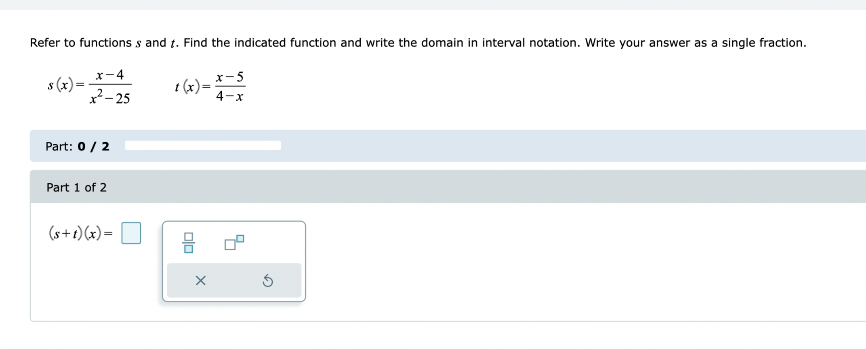Click the t(x) function definition
The width and height of the screenshot is (866, 349).
pos(210,85)
